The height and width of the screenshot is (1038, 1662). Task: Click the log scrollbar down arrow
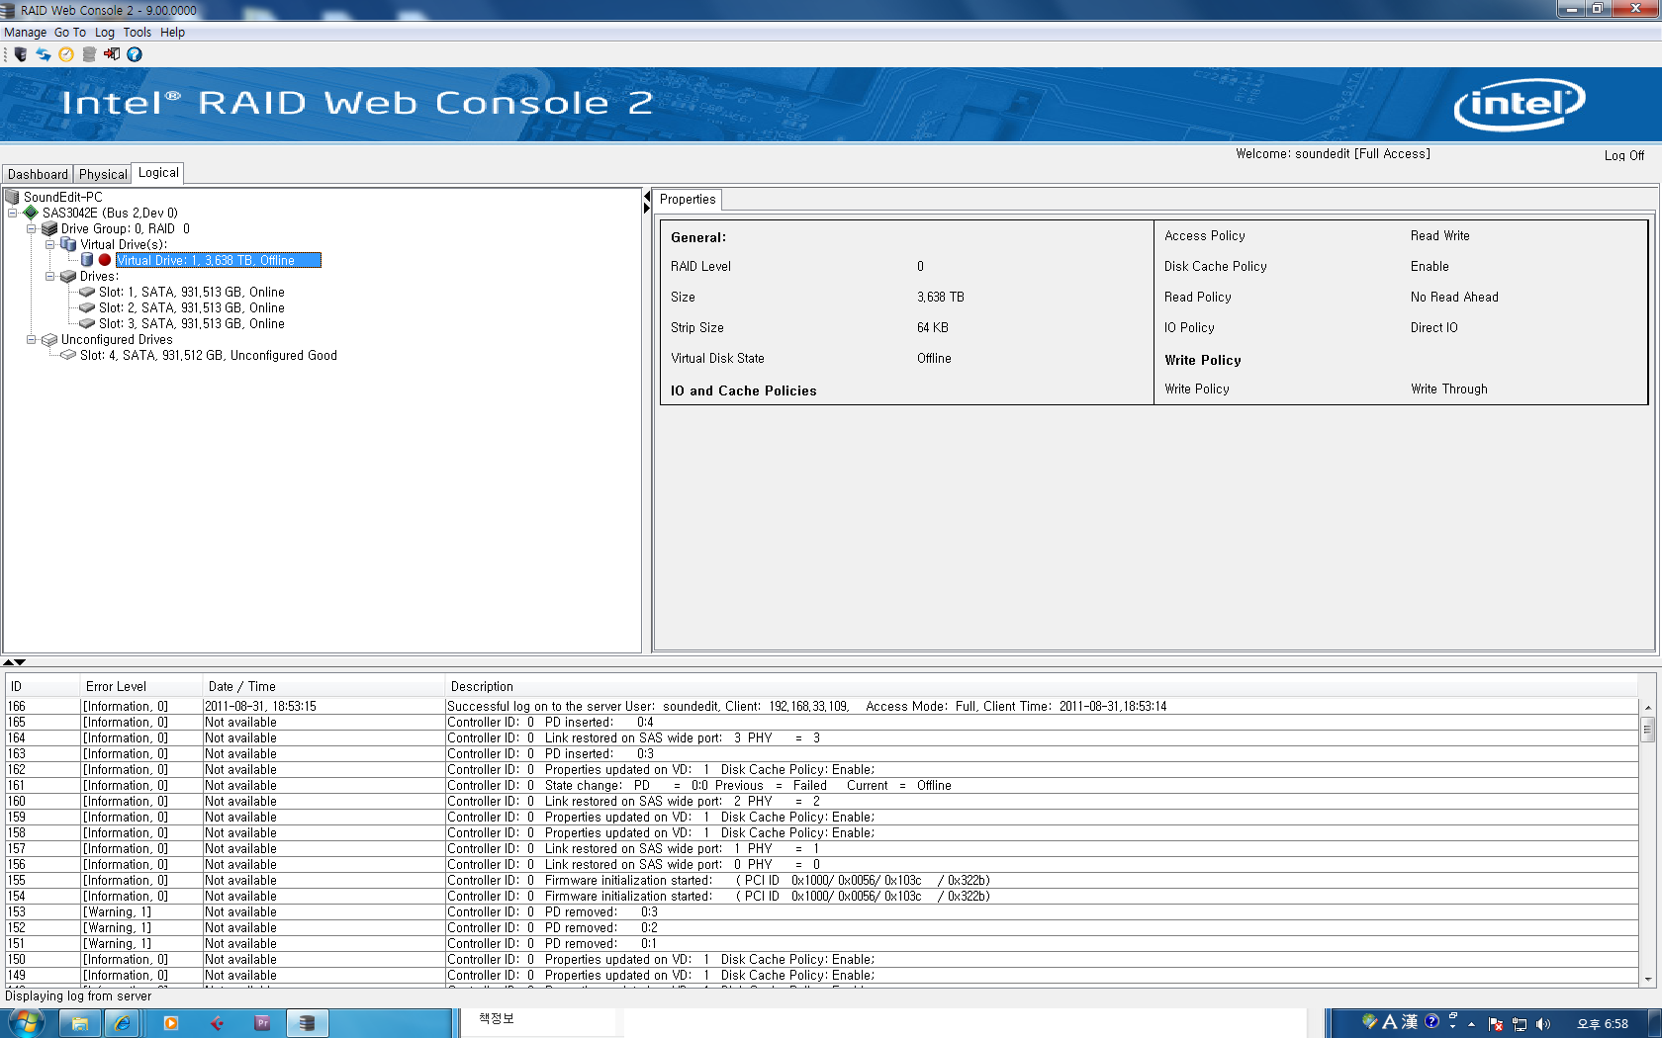1648,980
